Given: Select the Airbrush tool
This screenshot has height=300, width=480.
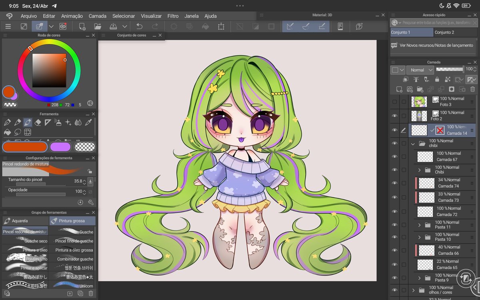Looking at the screenshot, I should pos(58,122).
